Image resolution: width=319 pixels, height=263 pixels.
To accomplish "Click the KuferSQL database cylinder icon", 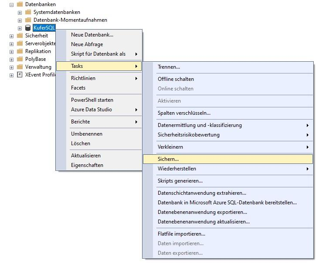I will pyautogui.click(x=27, y=28).
